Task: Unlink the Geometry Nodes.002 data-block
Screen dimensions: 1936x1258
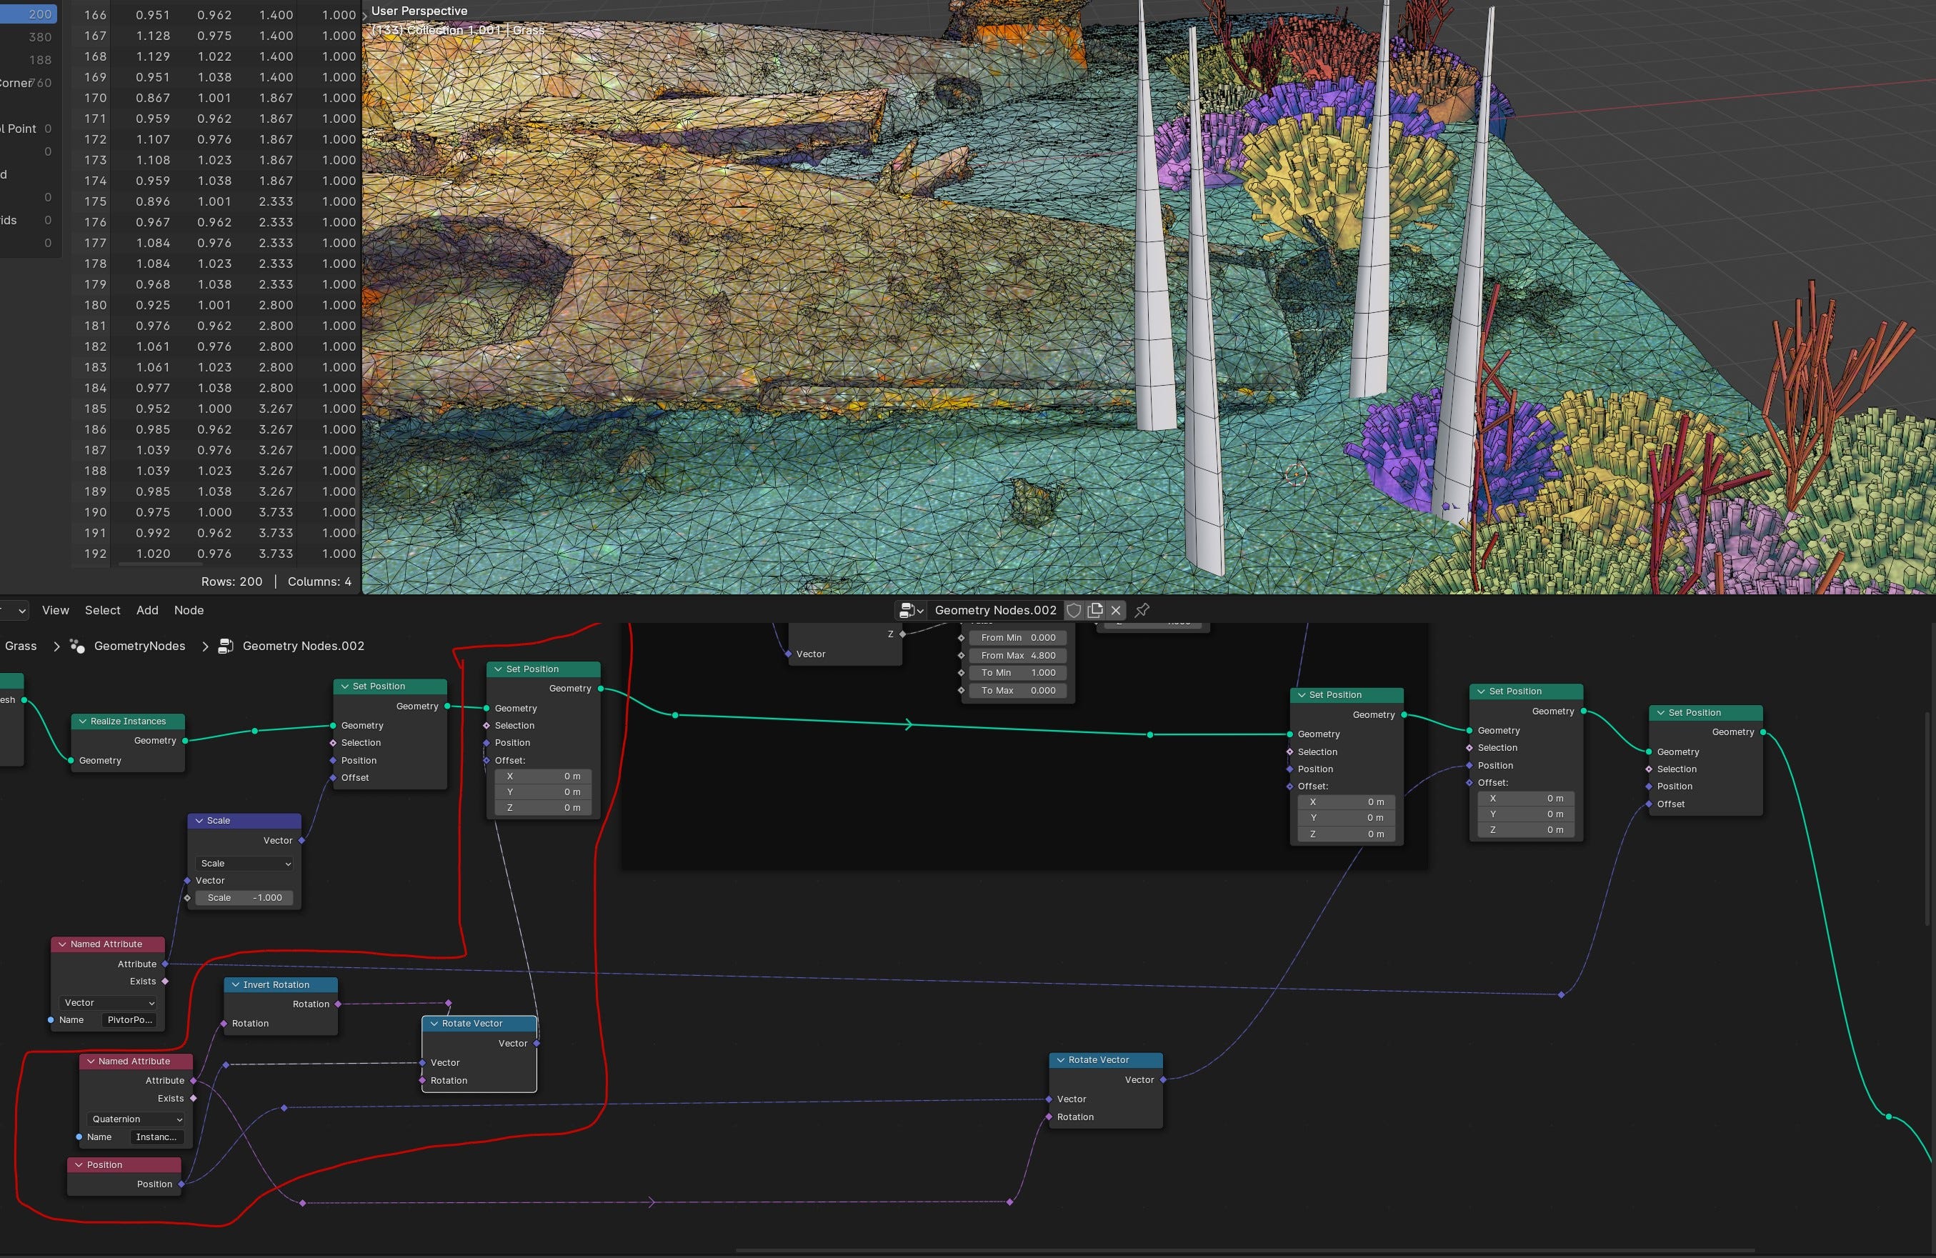Action: click(1116, 610)
